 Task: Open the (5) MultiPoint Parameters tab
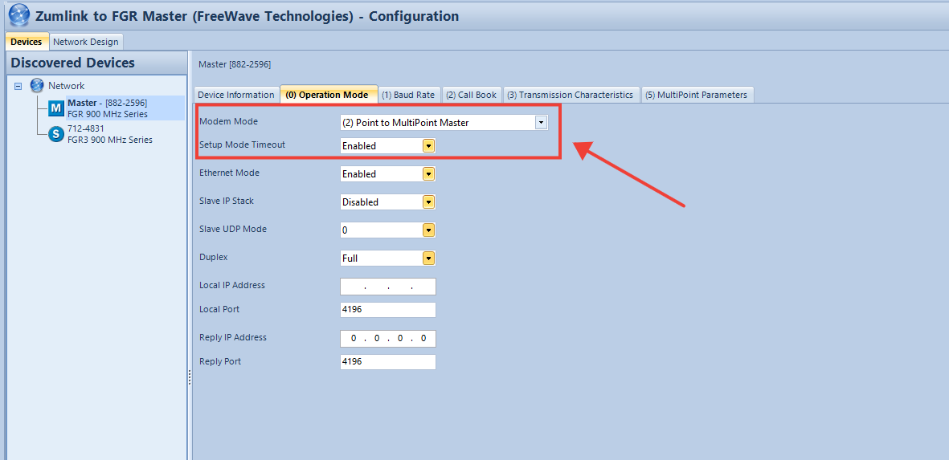click(x=697, y=95)
